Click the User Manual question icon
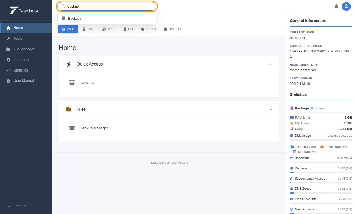 pos(9,81)
